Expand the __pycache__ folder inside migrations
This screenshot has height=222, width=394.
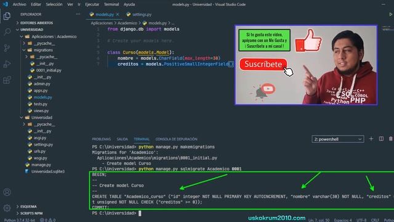point(47,57)
